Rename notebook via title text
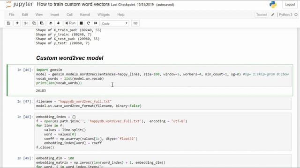 point(73,4)
